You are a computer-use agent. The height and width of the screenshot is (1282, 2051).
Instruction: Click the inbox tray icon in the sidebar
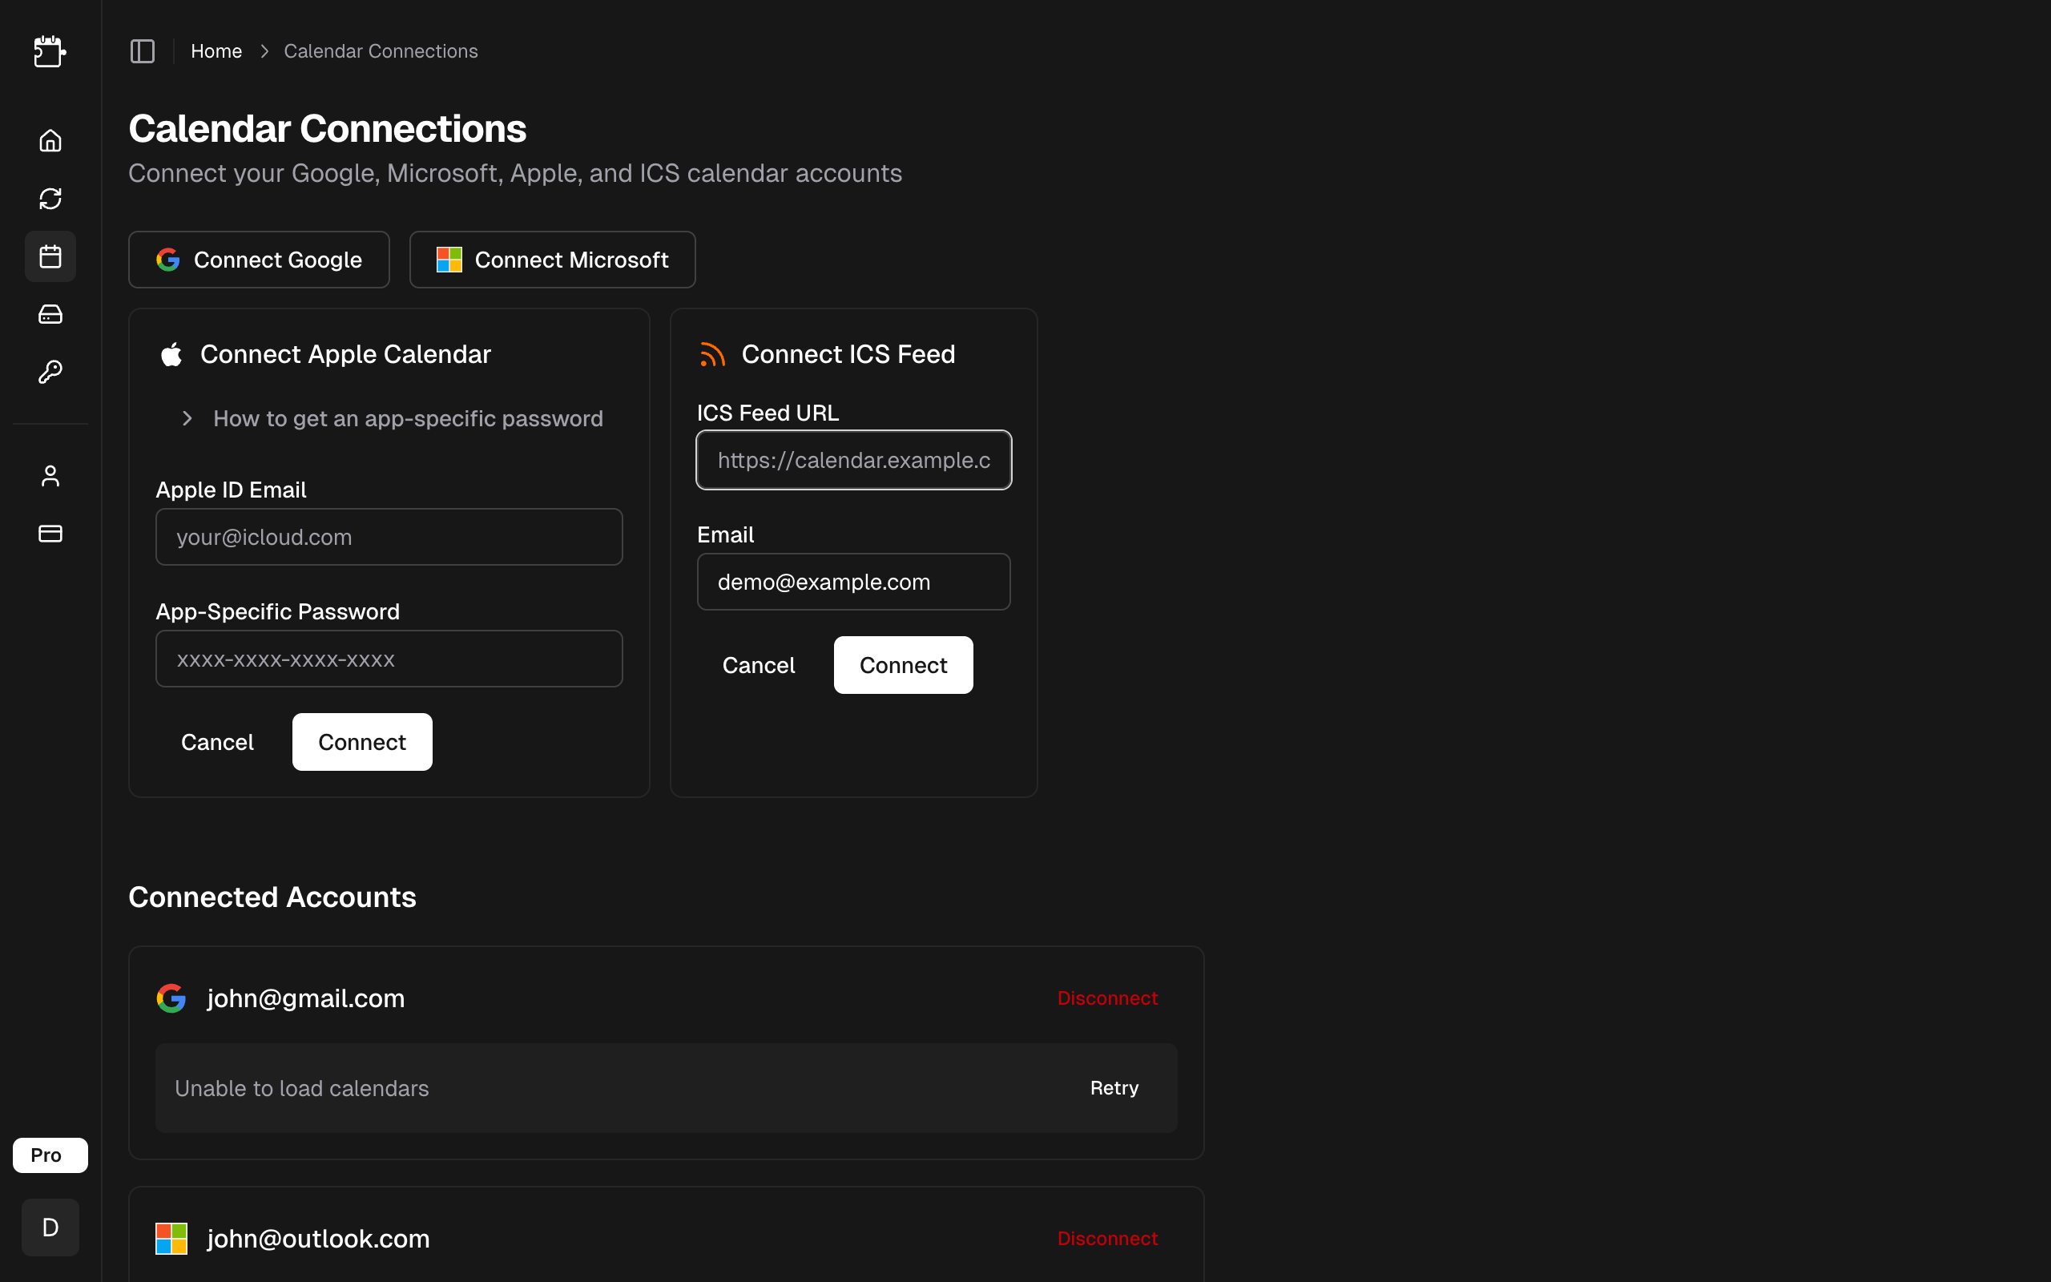[50, 314]
